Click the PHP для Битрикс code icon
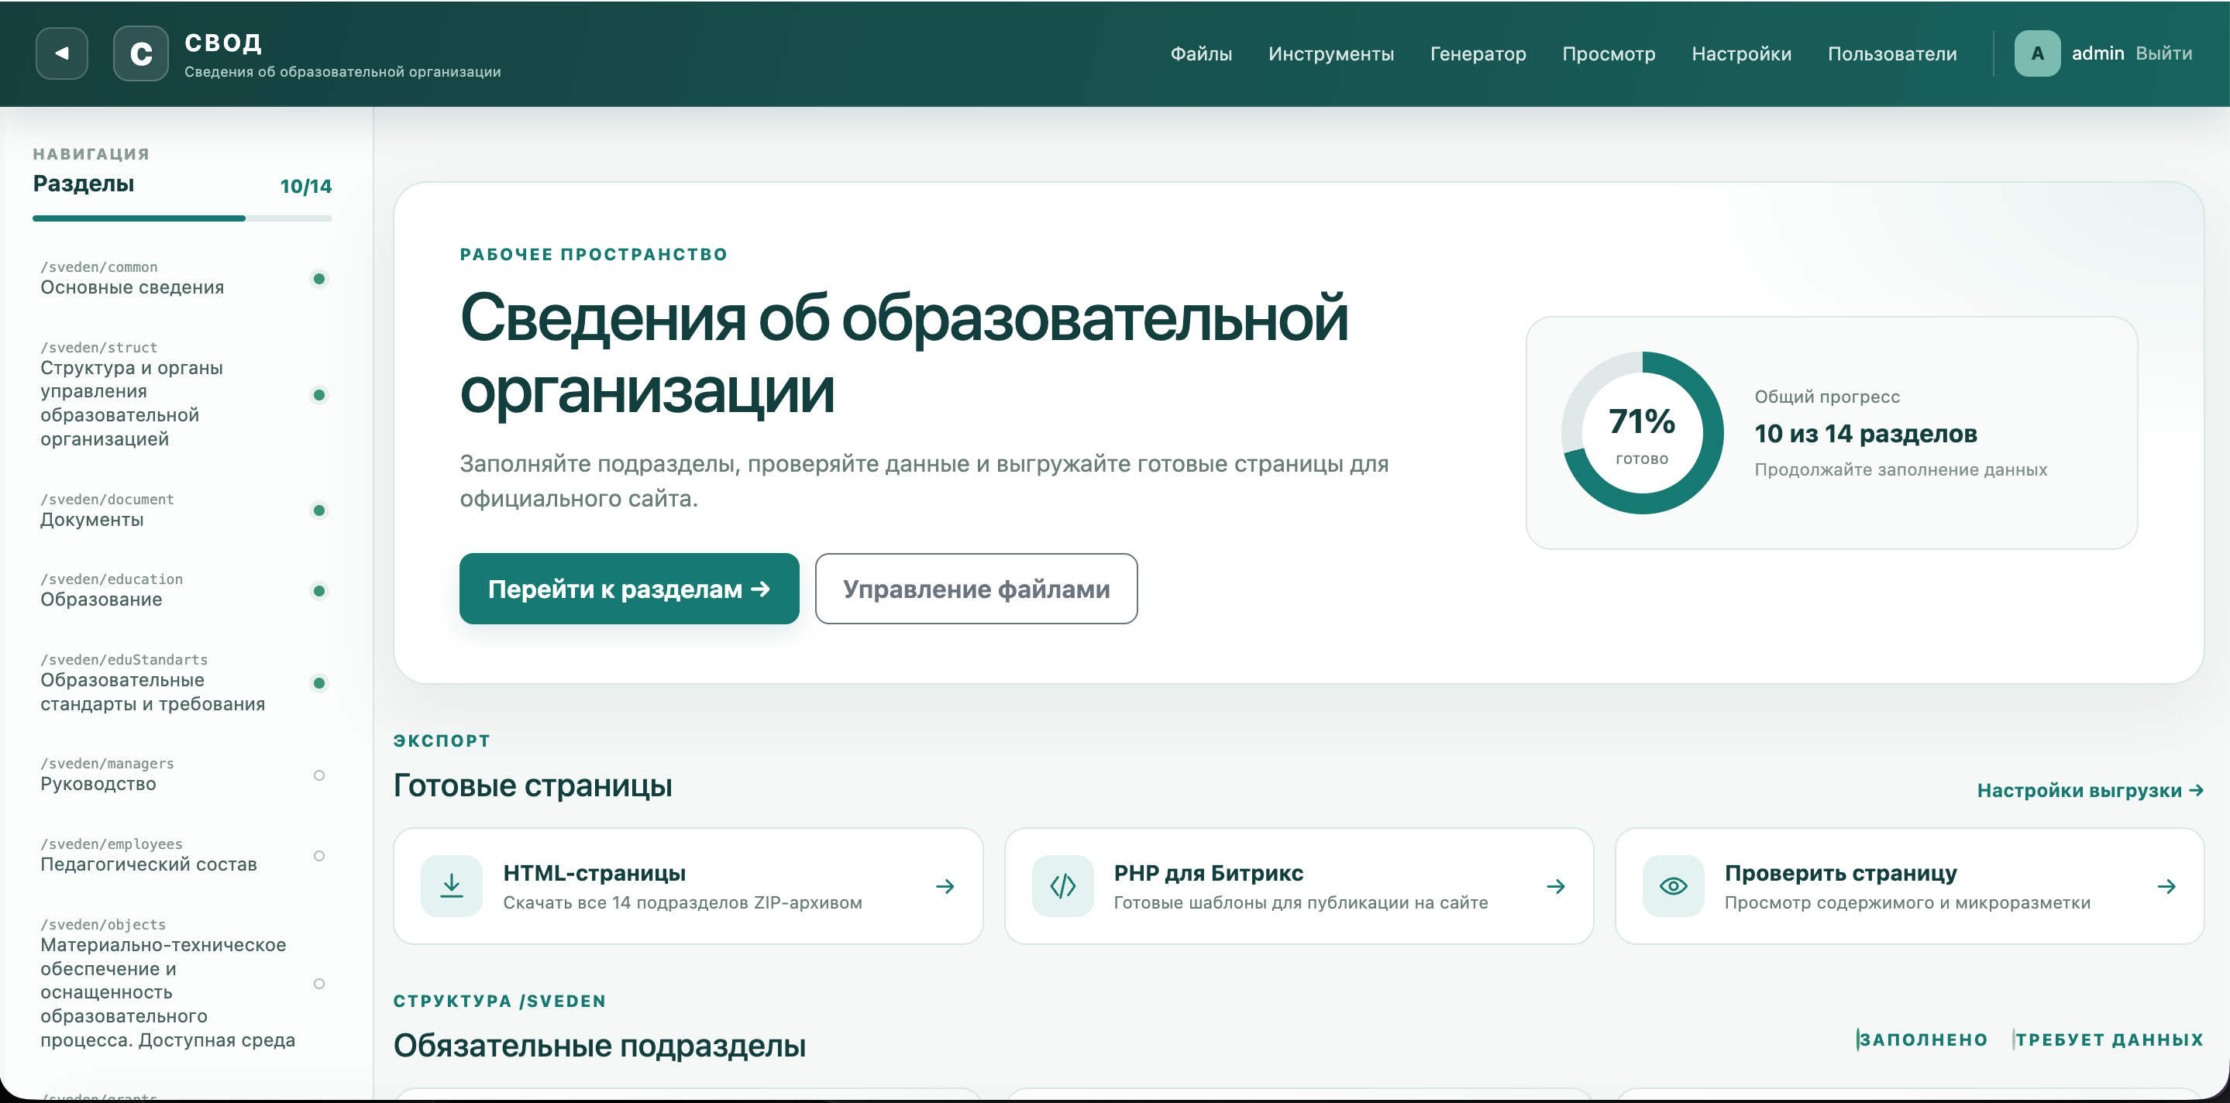 coord(1062,886)
